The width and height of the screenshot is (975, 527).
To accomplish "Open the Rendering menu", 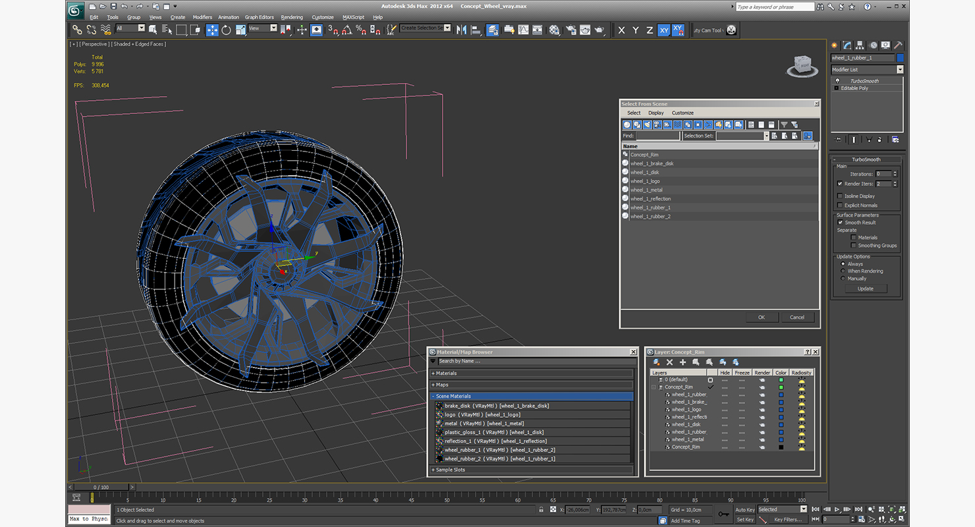I will pyautogui.click(x=292, y=17).
